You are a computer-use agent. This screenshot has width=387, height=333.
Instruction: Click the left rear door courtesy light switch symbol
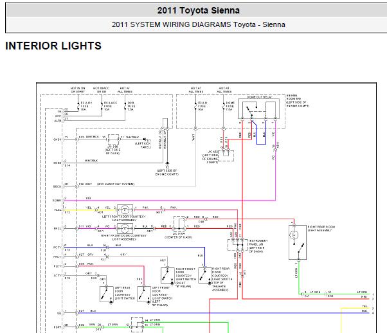point(106,294)
